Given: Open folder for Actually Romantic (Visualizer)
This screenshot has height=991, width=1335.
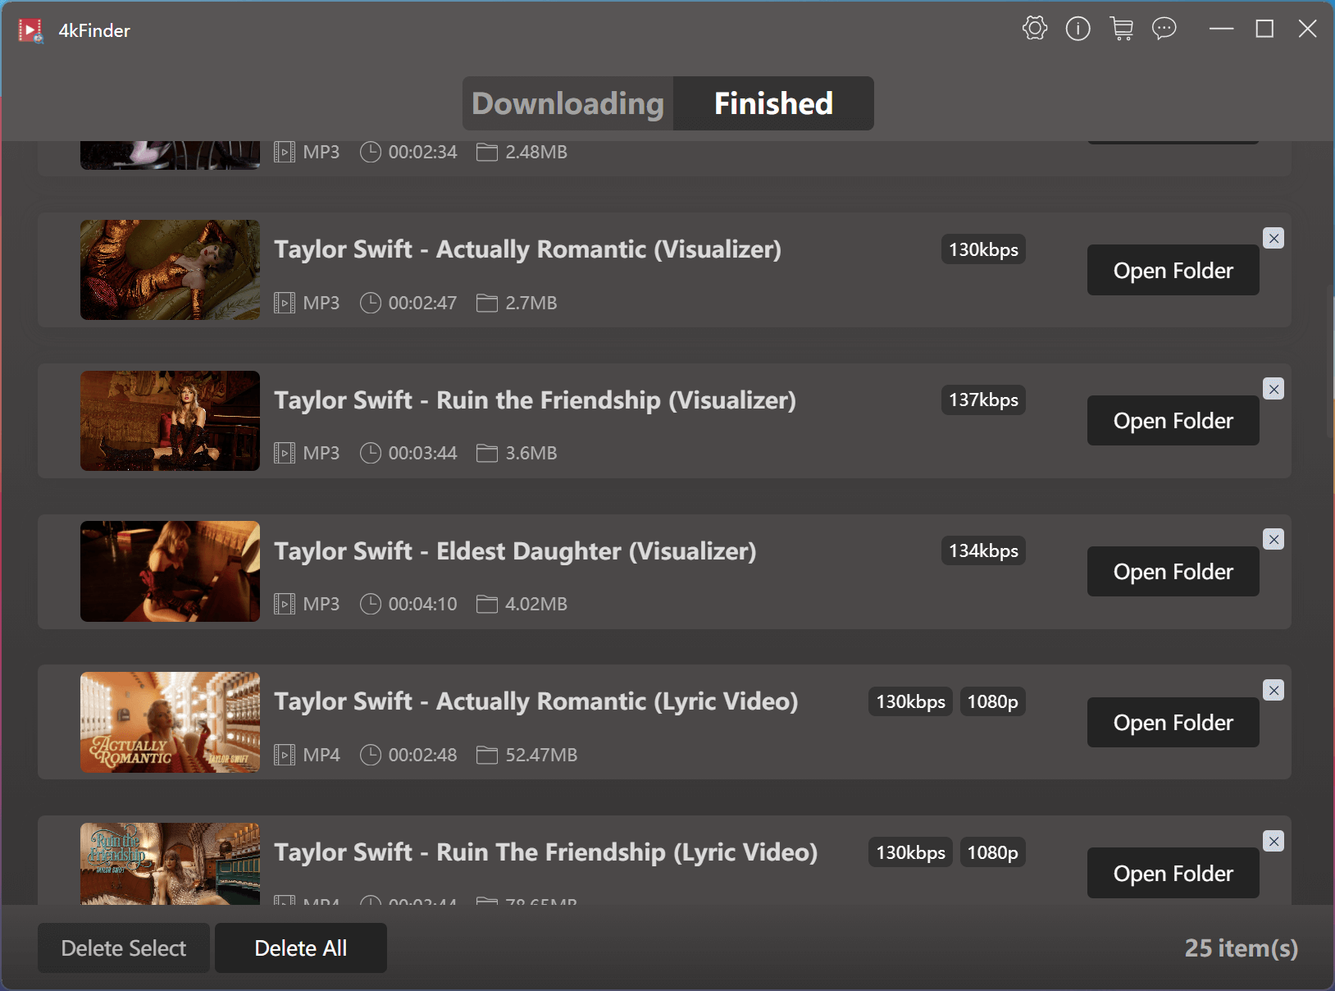Looking at the screenshot, I should tap(1173, 270).
